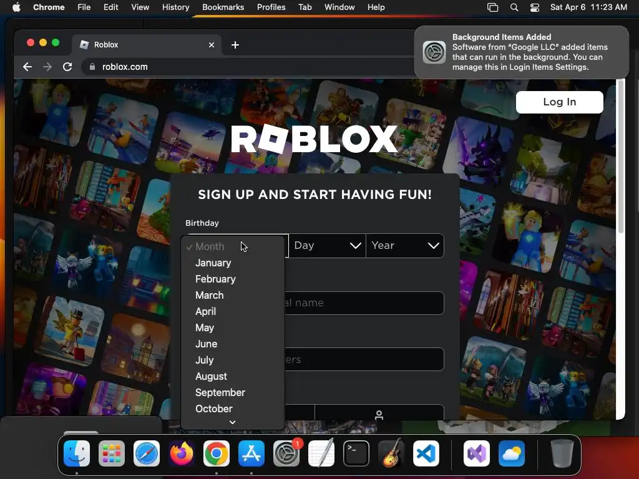Close the Roblox tab
Screen dimensions: 639x479
[x=212, y=45]
